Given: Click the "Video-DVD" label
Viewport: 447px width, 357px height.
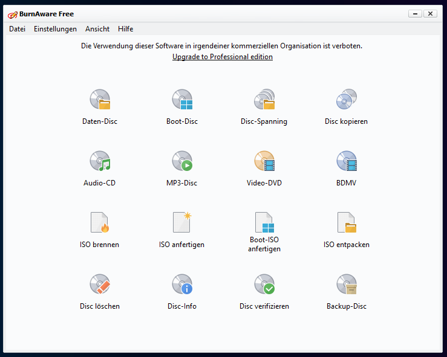Looking at the screenshot, I should pos(264,183).
